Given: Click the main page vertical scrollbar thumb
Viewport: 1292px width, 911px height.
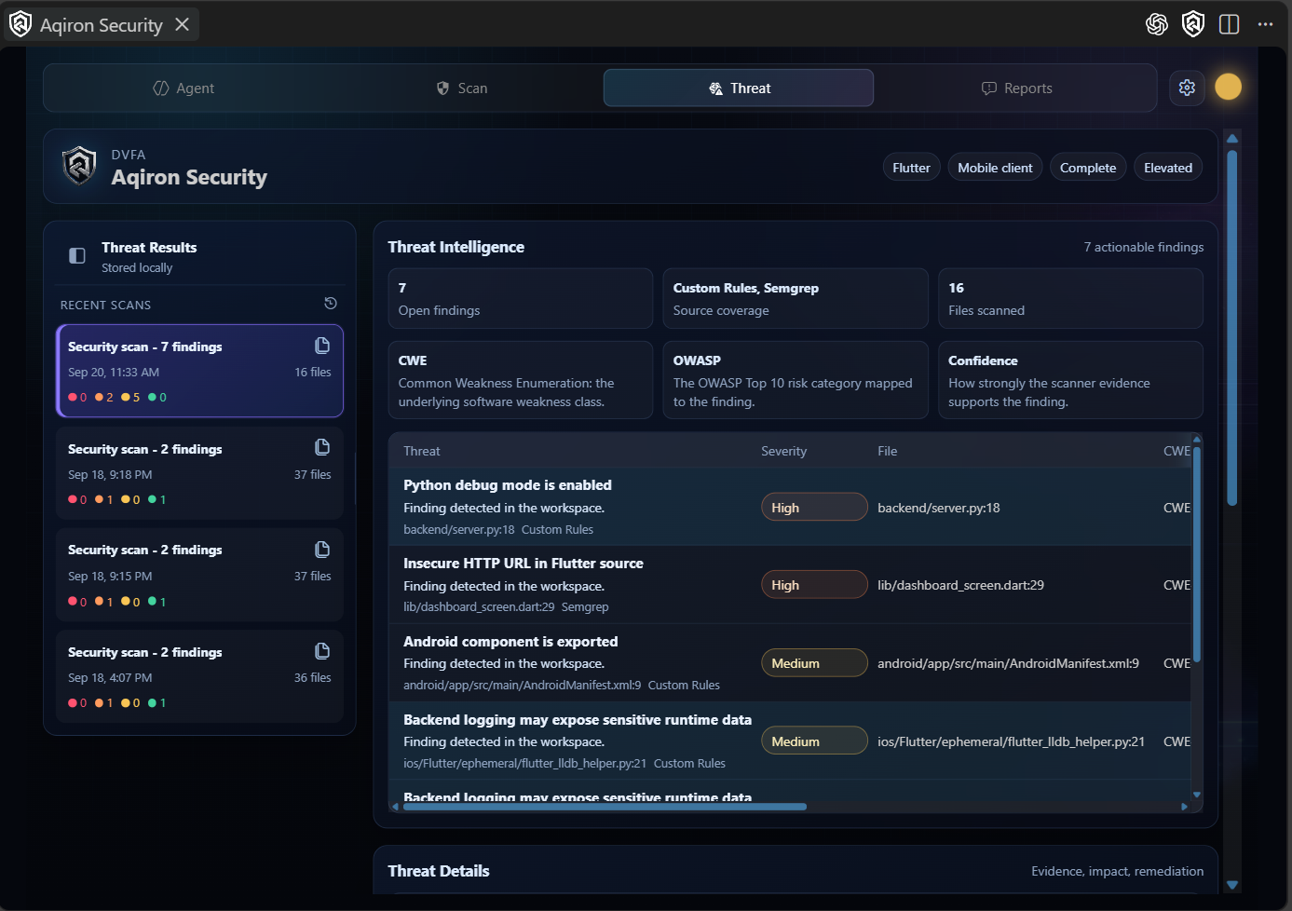Looking at the screenshot, I should [x=1232, y=328].
